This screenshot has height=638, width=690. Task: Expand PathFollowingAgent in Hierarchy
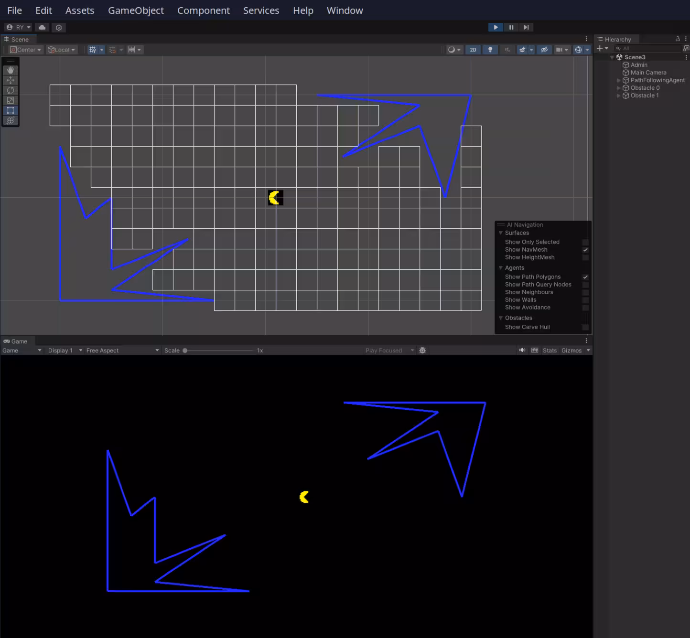[619, 81]
